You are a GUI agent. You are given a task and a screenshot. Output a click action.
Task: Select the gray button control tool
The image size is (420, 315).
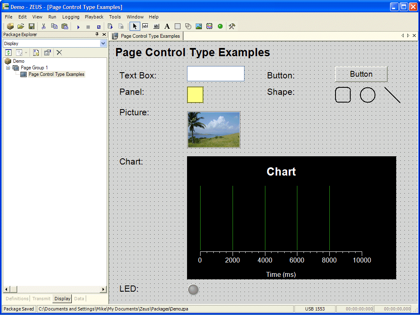[156, 26]
